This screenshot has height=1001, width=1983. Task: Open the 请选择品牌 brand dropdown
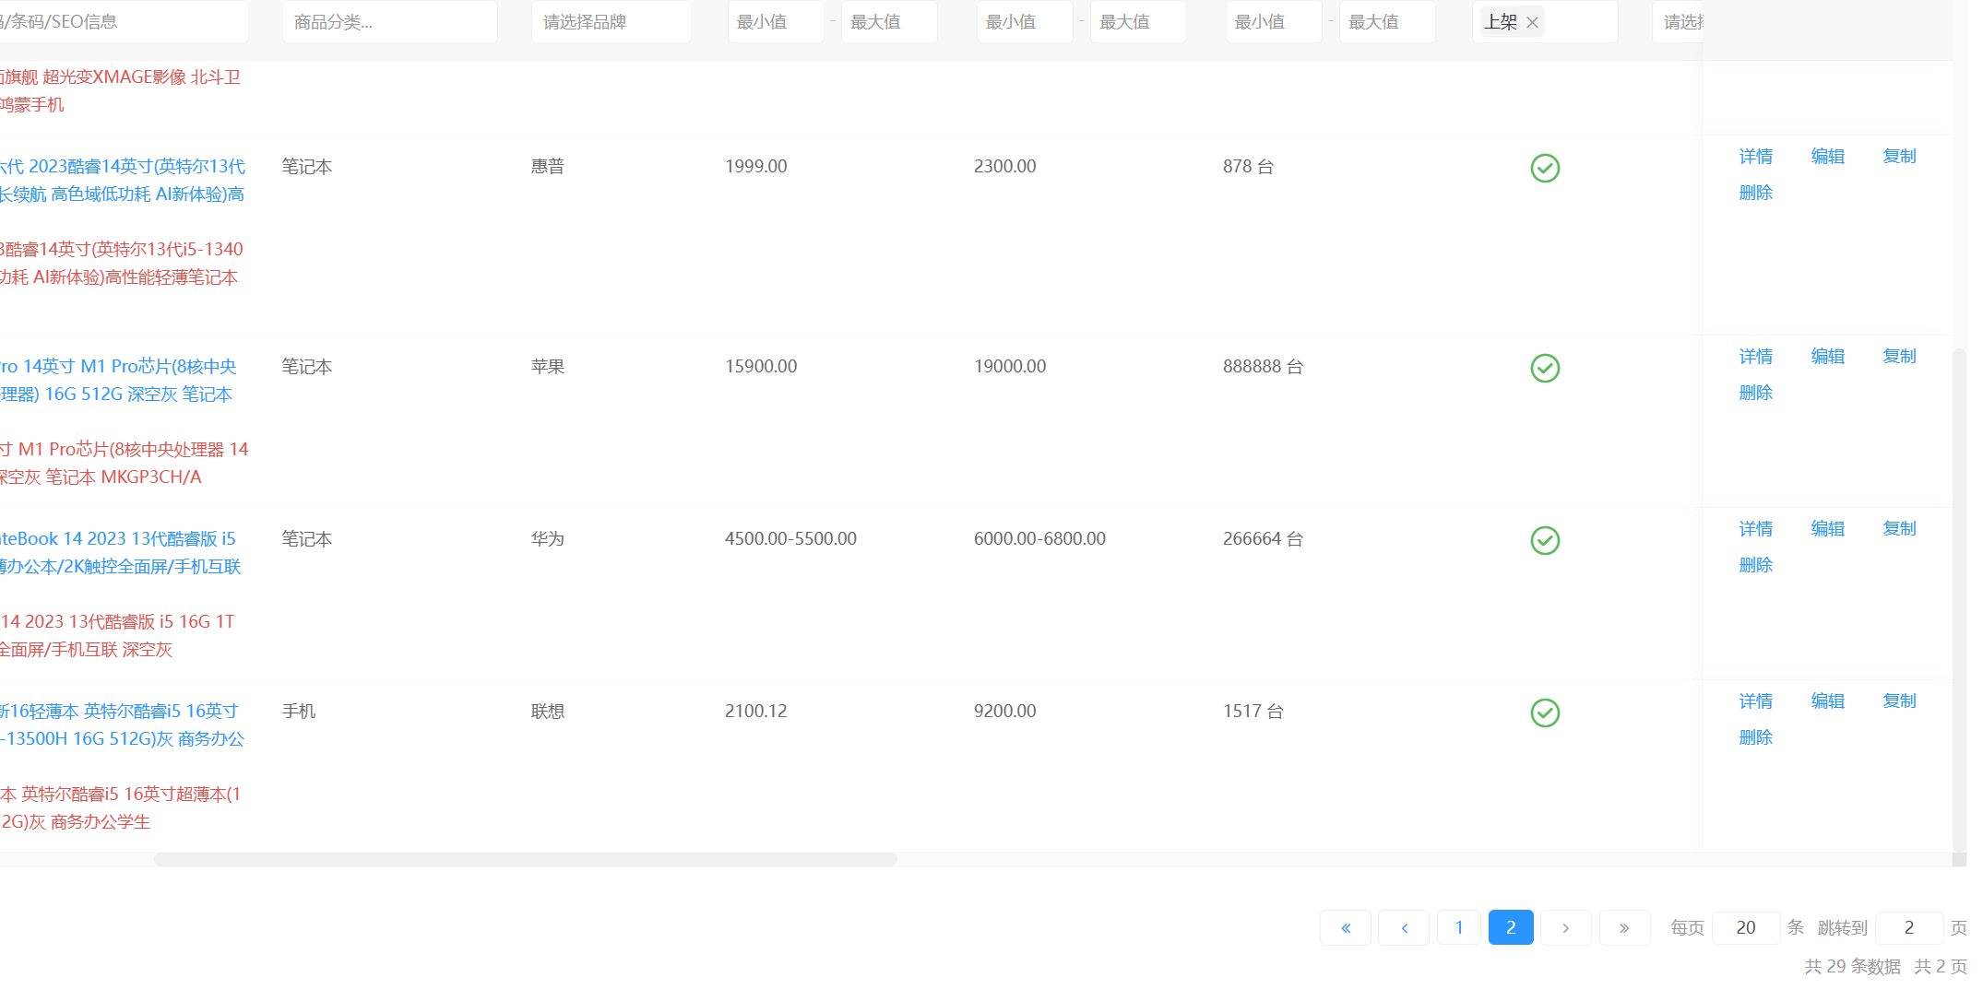[611, 22]
